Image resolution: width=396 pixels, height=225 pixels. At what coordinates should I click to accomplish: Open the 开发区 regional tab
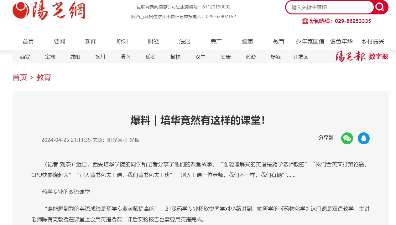point(301,57)
